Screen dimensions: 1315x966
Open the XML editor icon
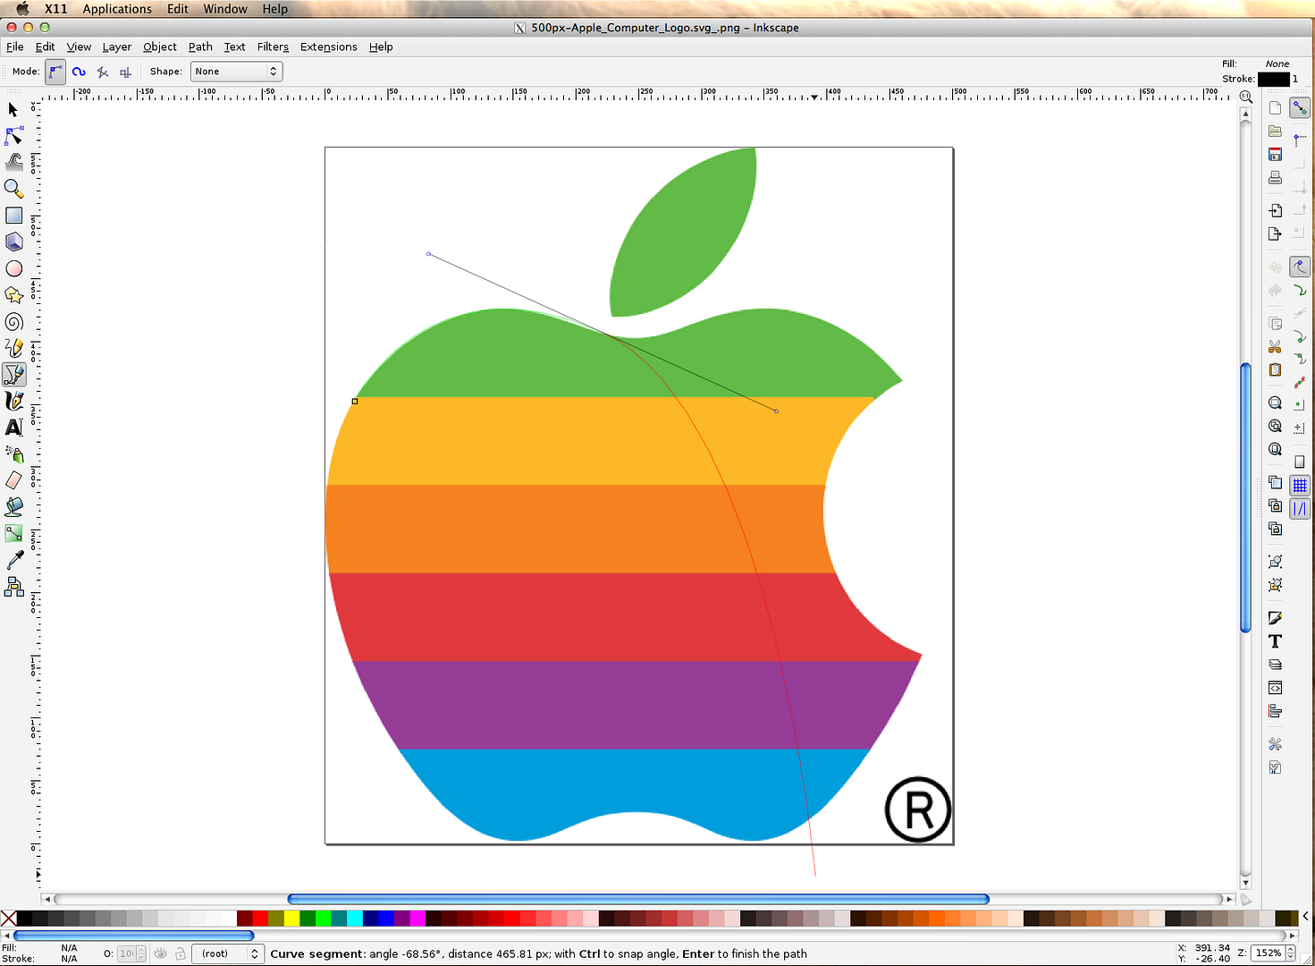pyautogui.click(x=1275, y=688)
